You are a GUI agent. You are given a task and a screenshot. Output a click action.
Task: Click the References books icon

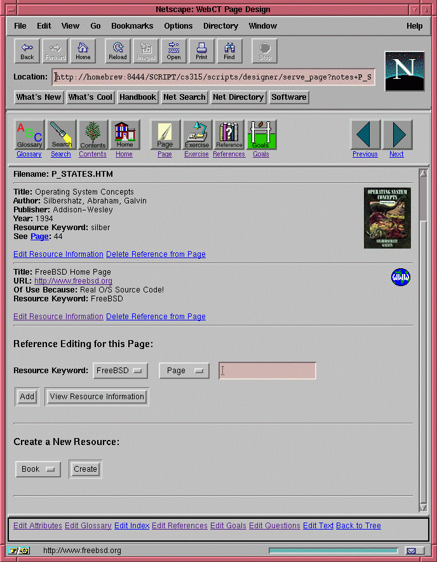pyautogui.click(x=229, y=135)
